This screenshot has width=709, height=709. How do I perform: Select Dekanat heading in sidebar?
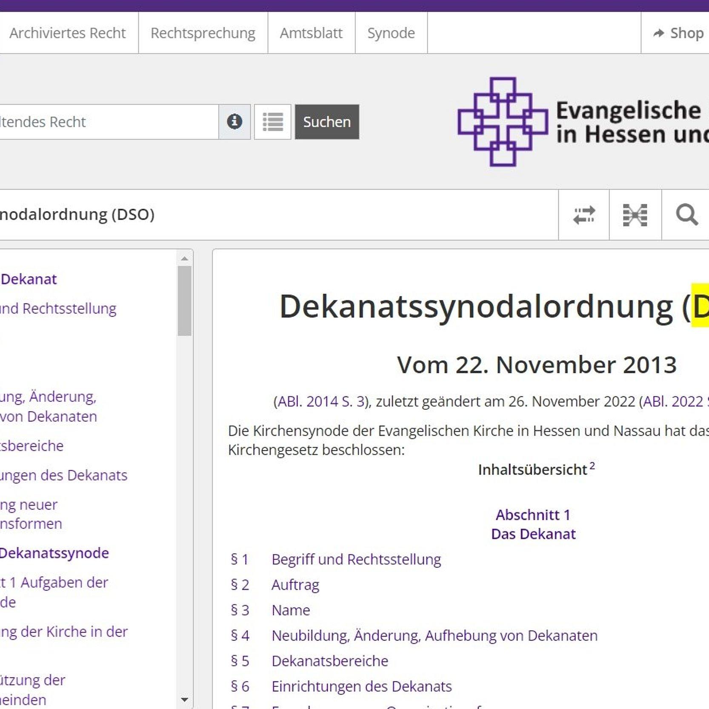[29, 279]
